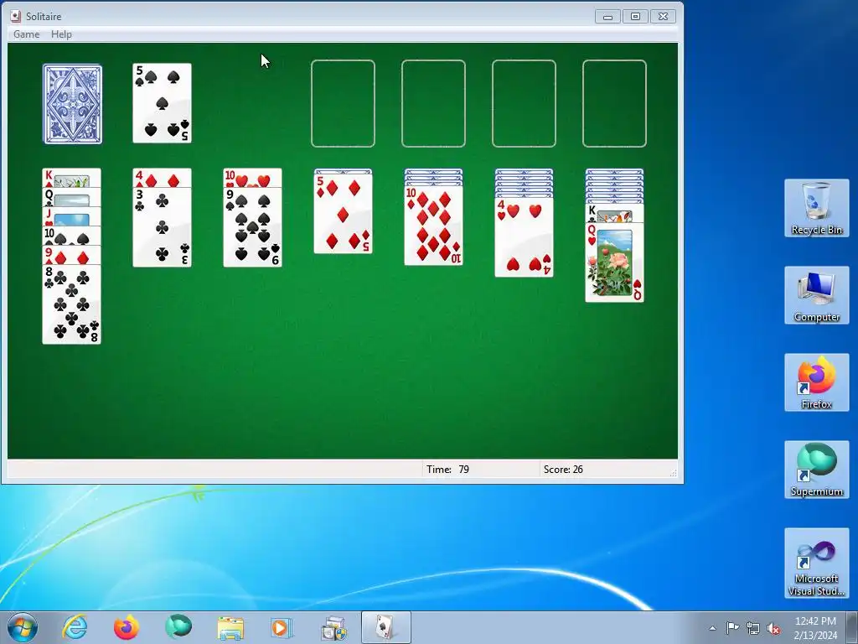Click the Solitaire title bar icon
The image size is (858, 644).
pos(16,16)
